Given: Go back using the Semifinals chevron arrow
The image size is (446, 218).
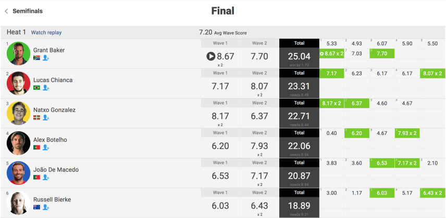Looking at the screenshot, I should tap(6, 11).
